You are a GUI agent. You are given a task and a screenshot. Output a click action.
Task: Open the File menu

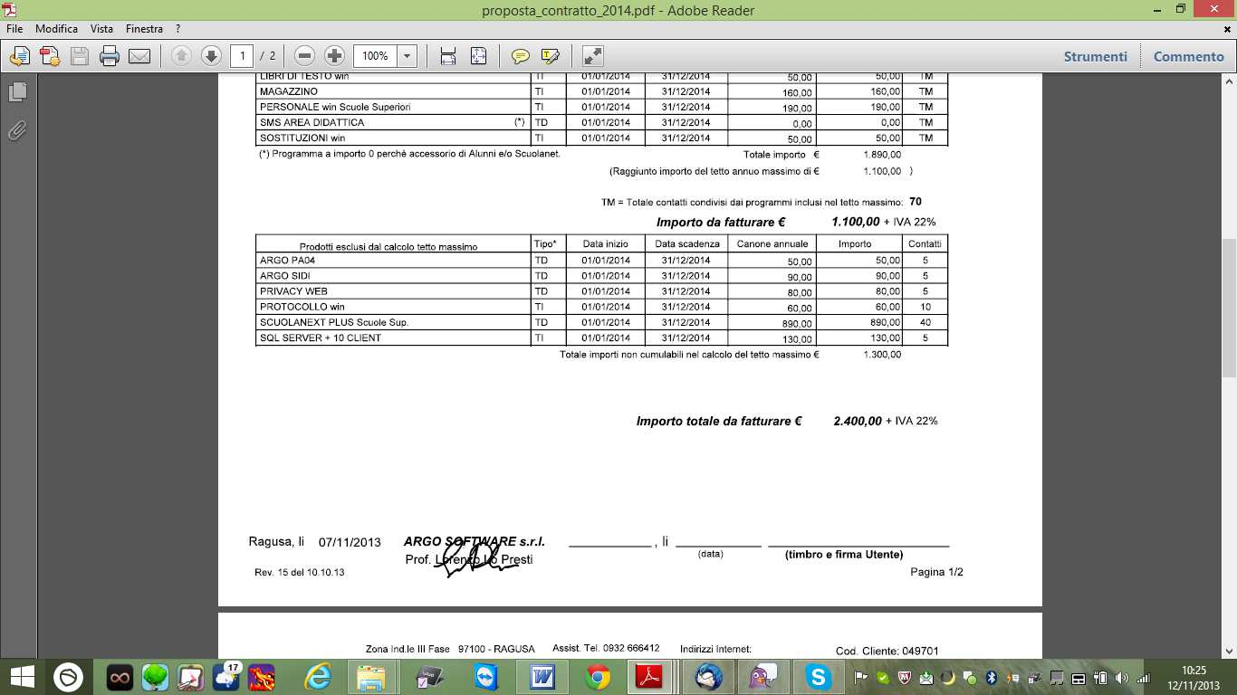14,29
